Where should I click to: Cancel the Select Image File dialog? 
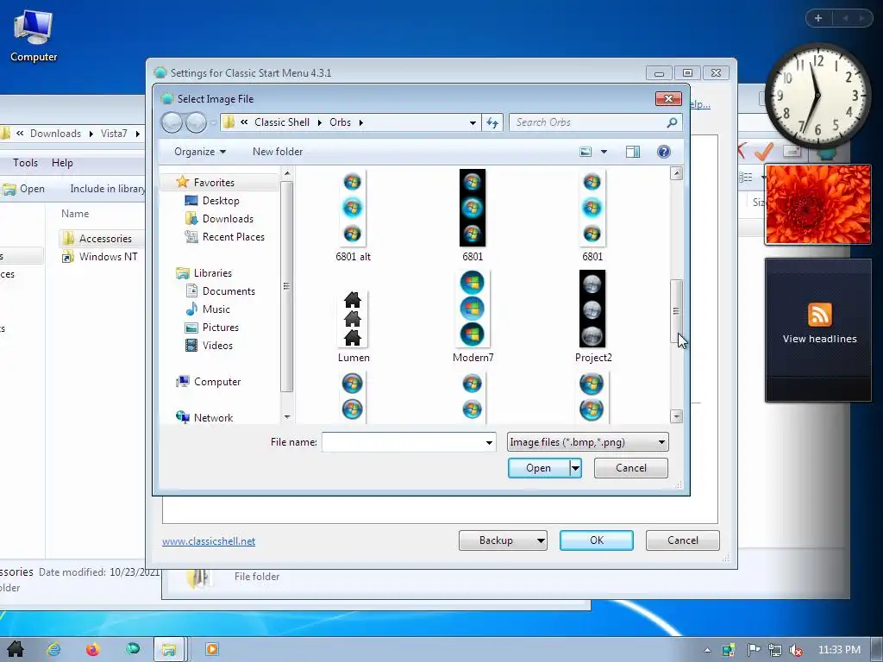[x=630, y=468]
